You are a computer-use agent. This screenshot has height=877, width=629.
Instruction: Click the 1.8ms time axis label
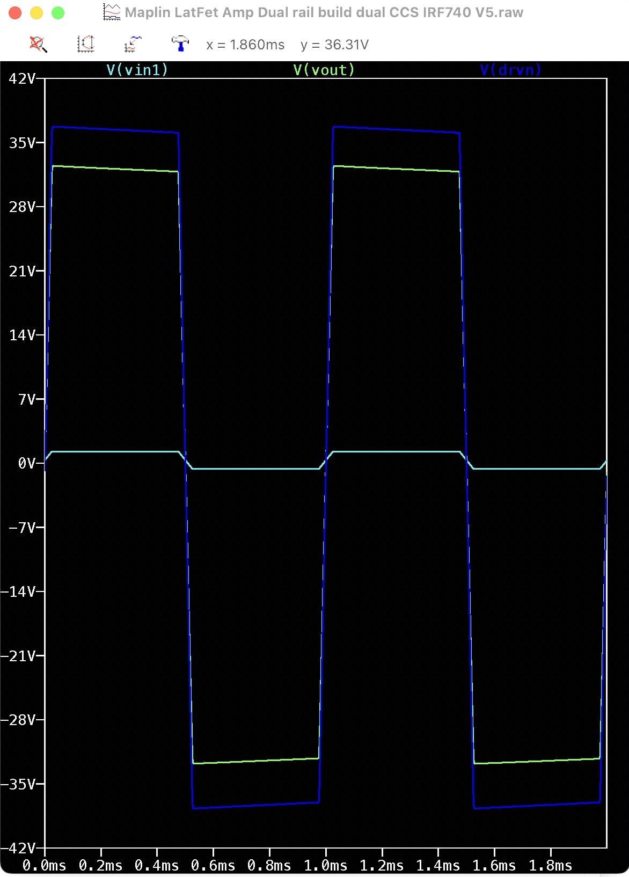[x=551, y=866]
